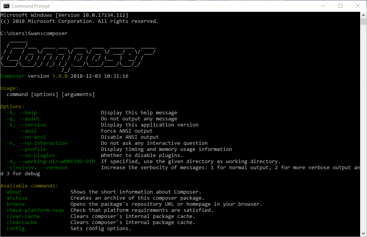Viewport: 367px width, 237px height.
Task: Click the --no-interaction option text
Action: (43, 143)
